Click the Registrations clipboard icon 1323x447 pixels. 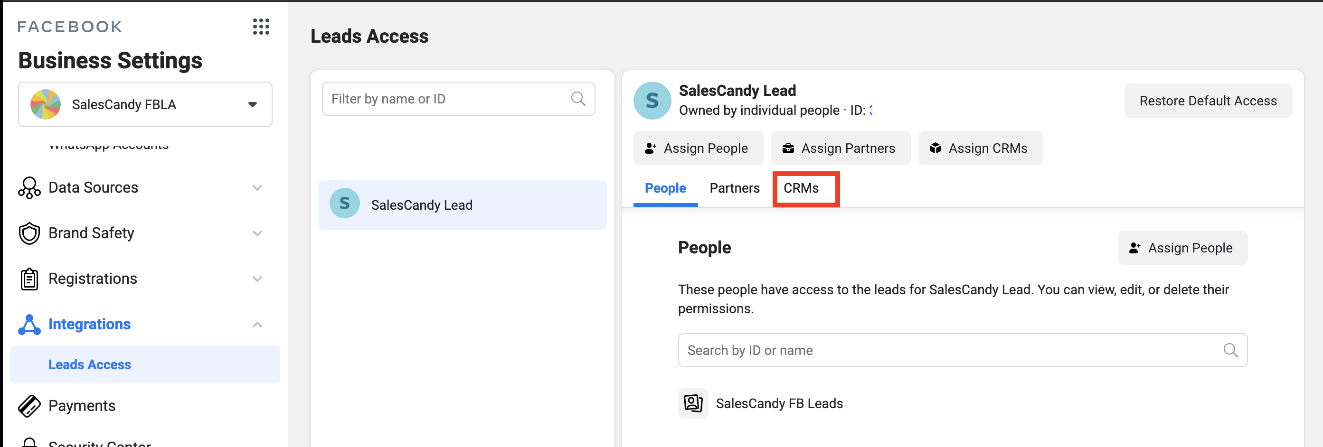coord(29,279)
